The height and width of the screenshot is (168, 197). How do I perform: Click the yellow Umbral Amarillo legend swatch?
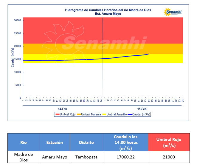[104, 114]
